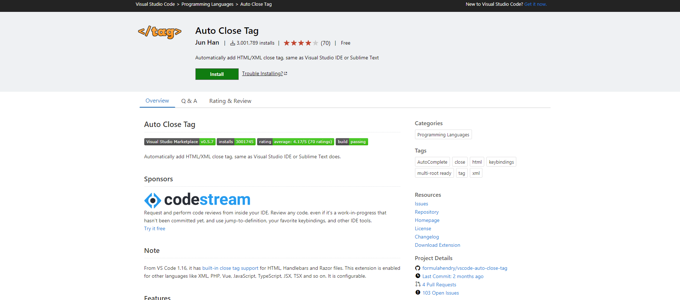Click the Sponsors heading
The image size is (680, 300).
click(x=158, y=179)
